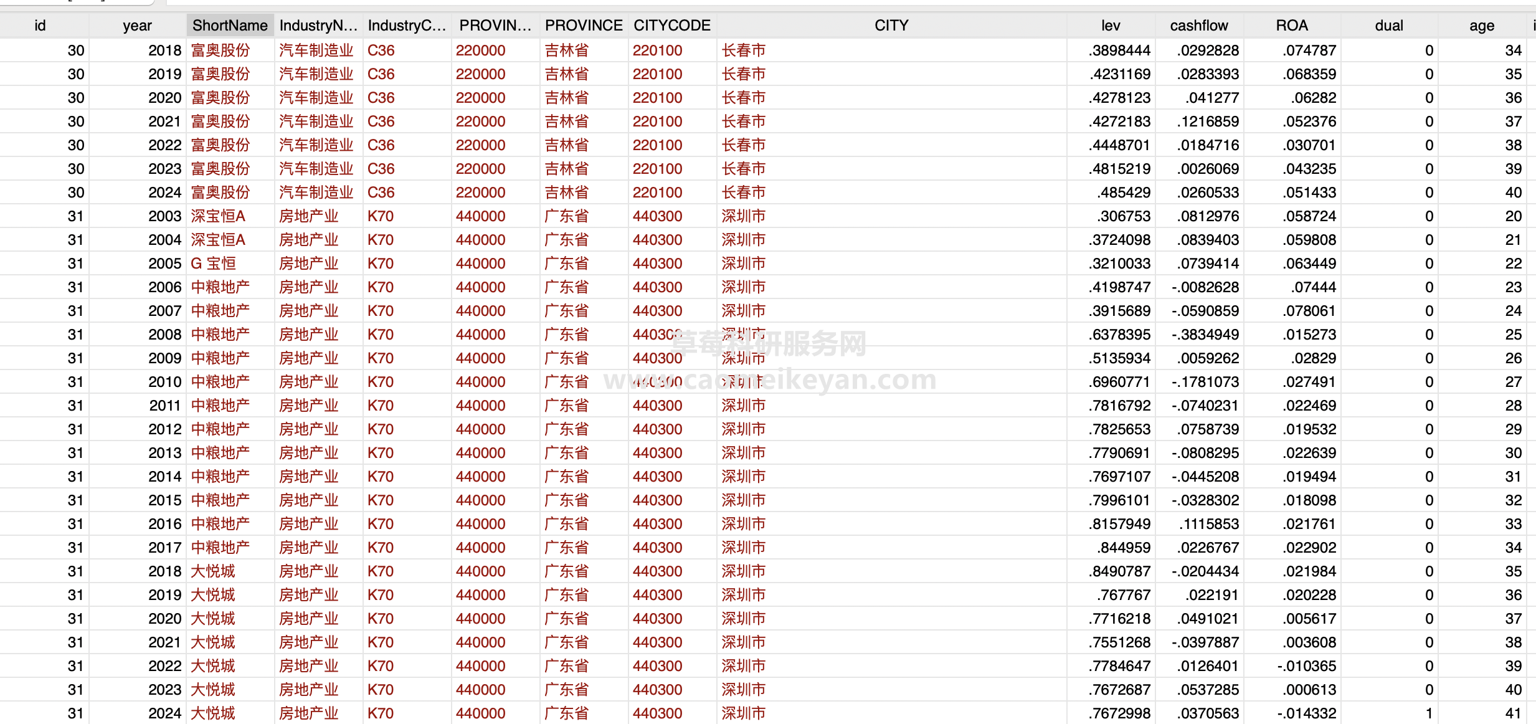Click the year column header

click(137, 26)
